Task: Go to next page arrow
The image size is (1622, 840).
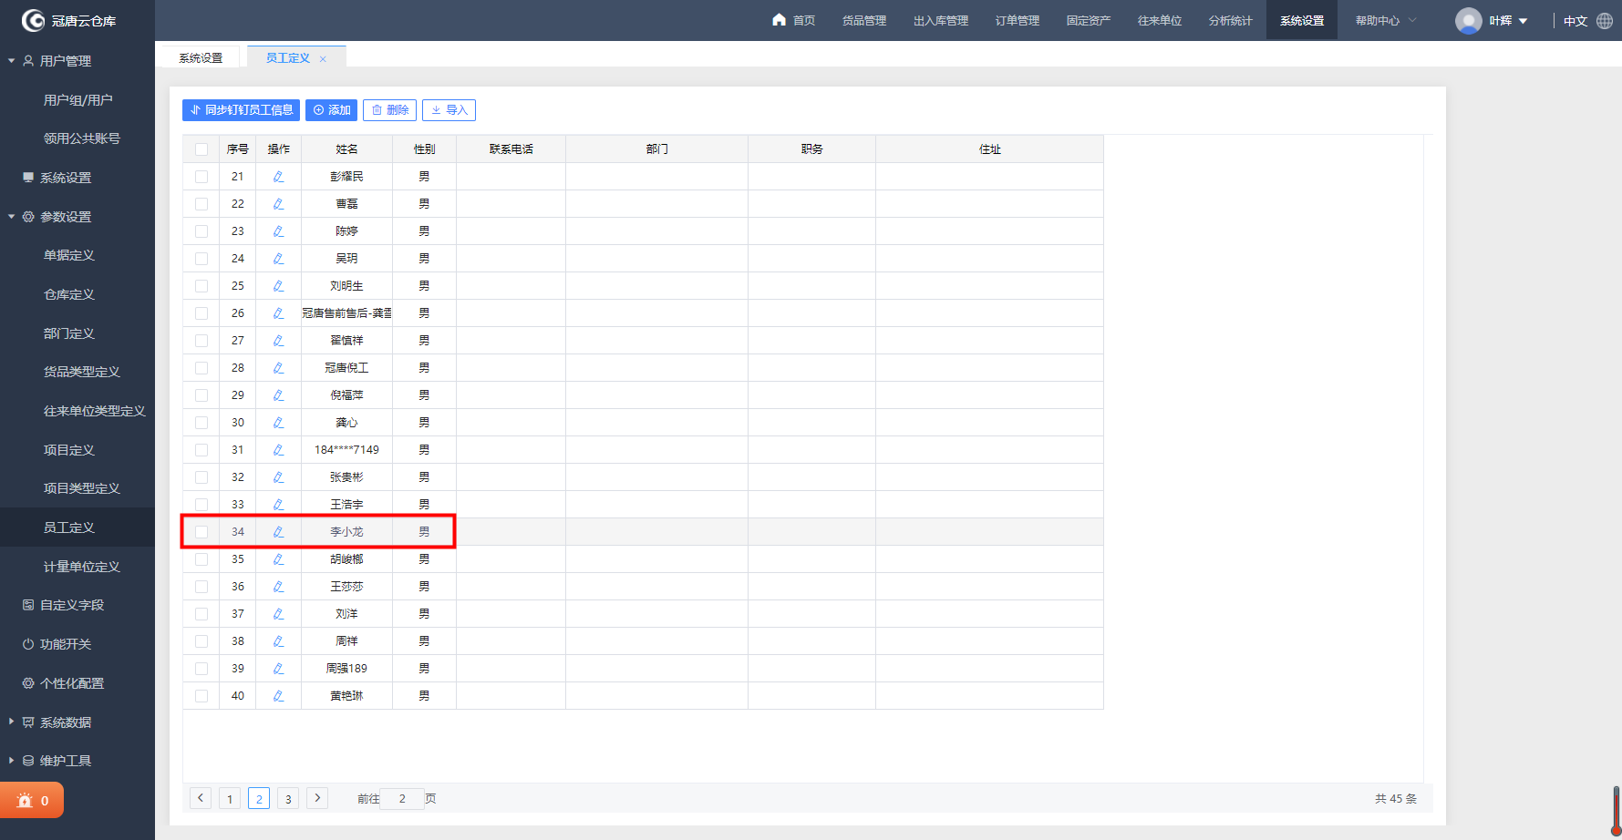Action: [317, 798]
